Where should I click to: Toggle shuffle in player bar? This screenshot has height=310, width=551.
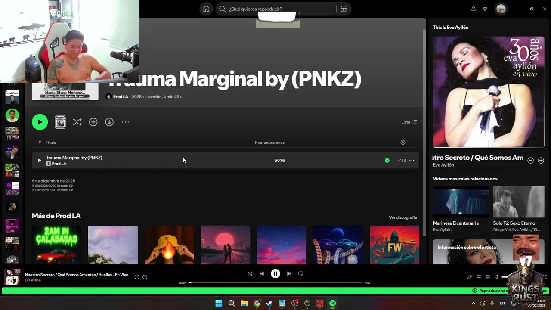[250, 273]
